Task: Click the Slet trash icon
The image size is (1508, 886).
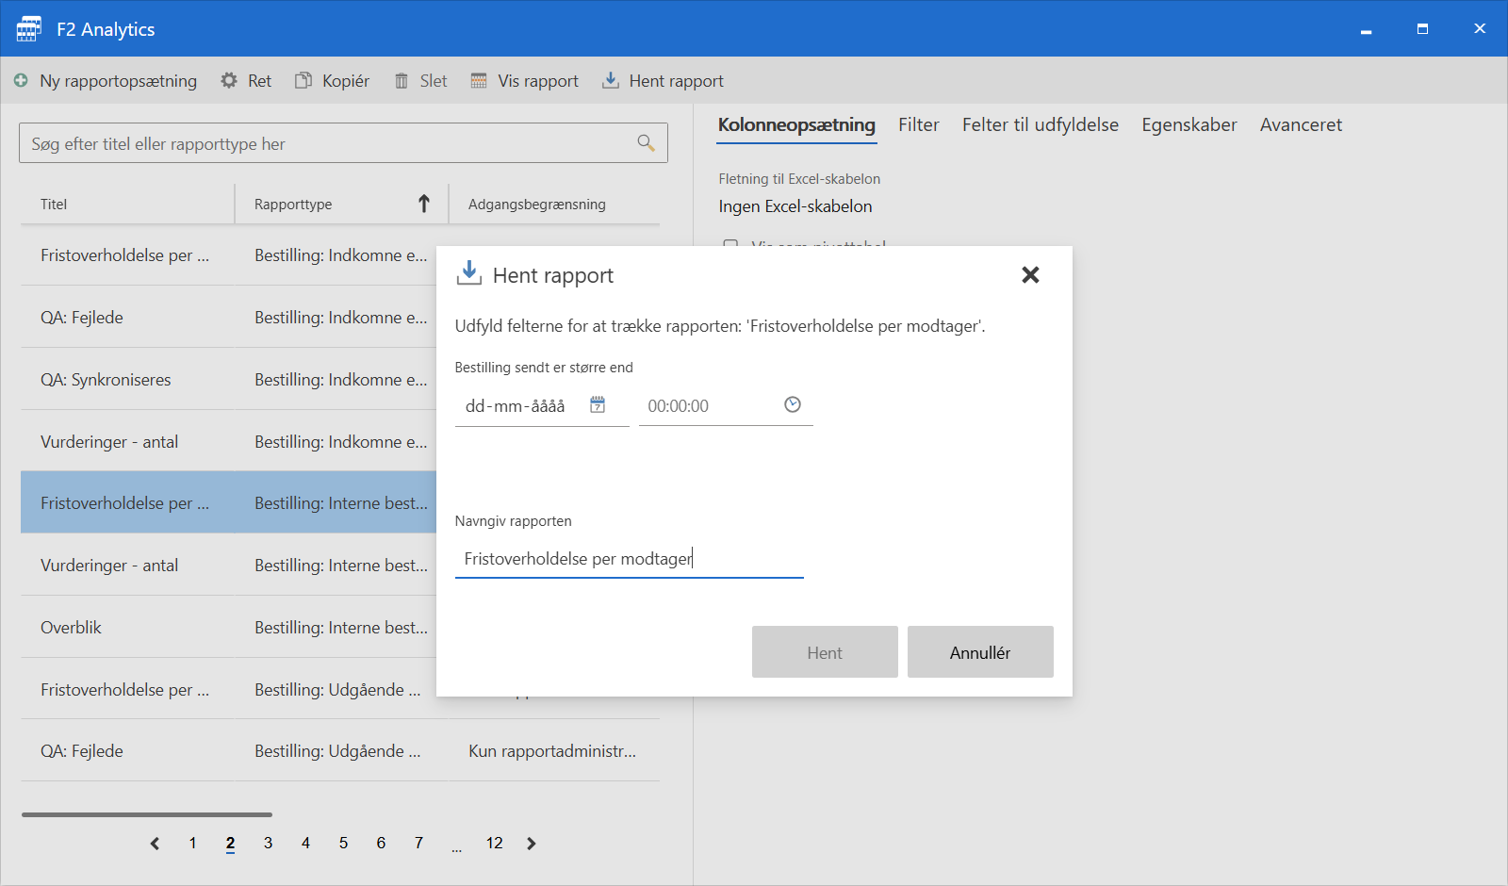Action: click(402, 81)
